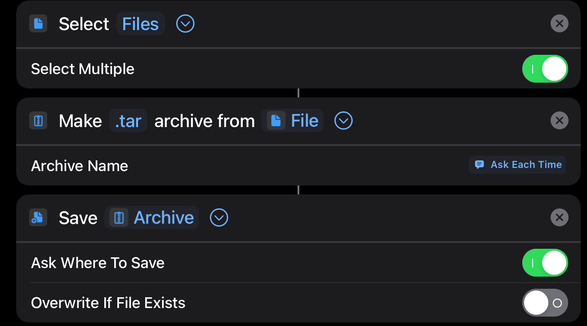The image size is (587, 326).
Task: Tap the Files parameter token
Action: click(140, 24)
